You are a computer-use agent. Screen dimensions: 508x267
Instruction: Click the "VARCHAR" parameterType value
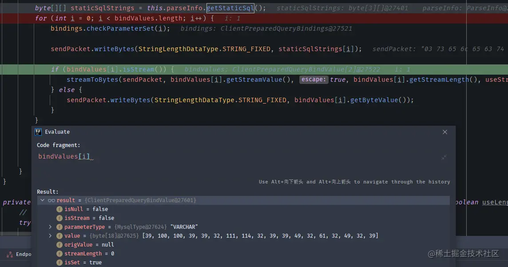184,227
